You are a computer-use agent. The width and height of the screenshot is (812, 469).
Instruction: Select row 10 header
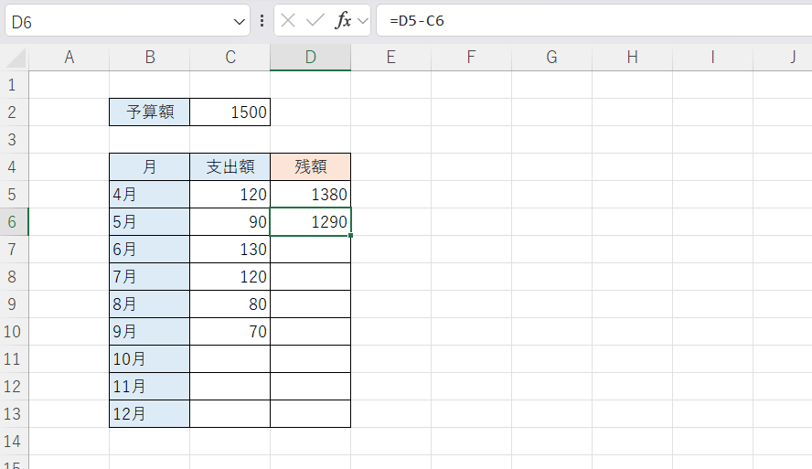click(14, 331)
